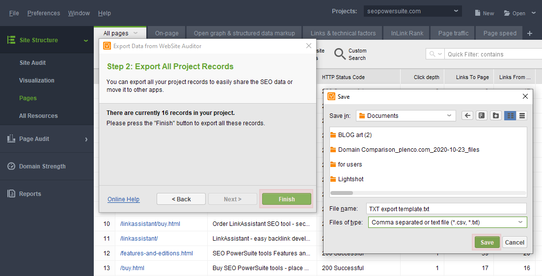Close the Save dialog
The image size is (542, 276).
coord(525,96)
